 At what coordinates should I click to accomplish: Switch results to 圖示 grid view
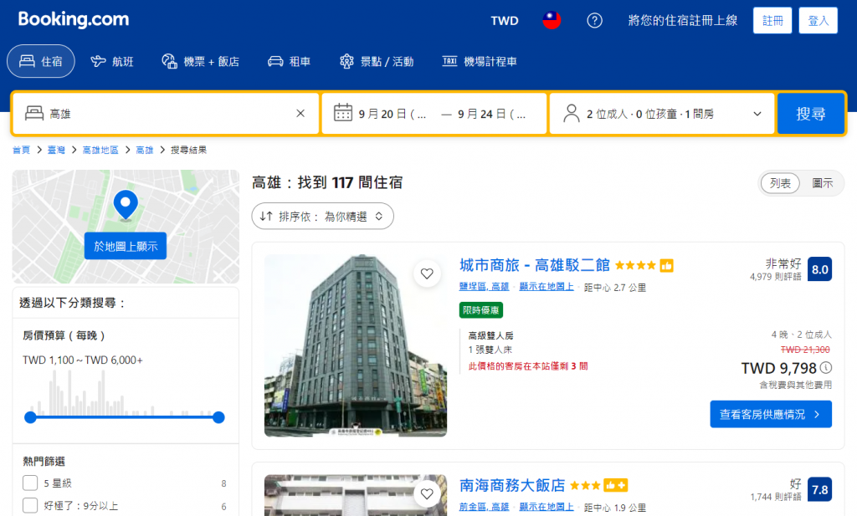point(822,183)
